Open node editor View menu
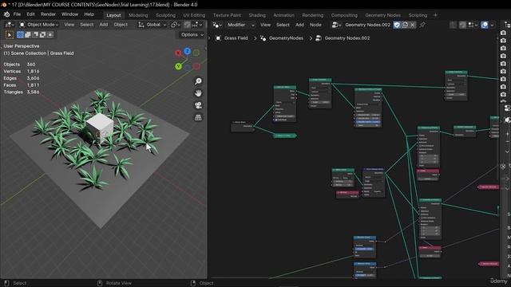The width and height of the screenshot is (511, 287). coord(265,25)
